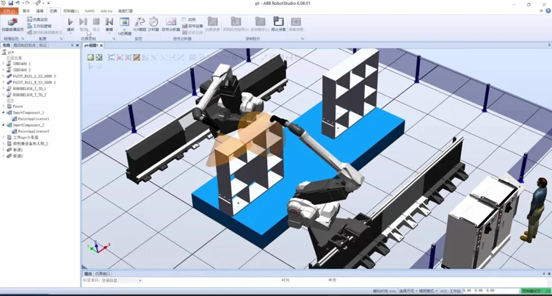This screenshot has width=552, height=296.
Task: Open TCP Trace (TCP跟踪)
Action: (x=139, y=25)
